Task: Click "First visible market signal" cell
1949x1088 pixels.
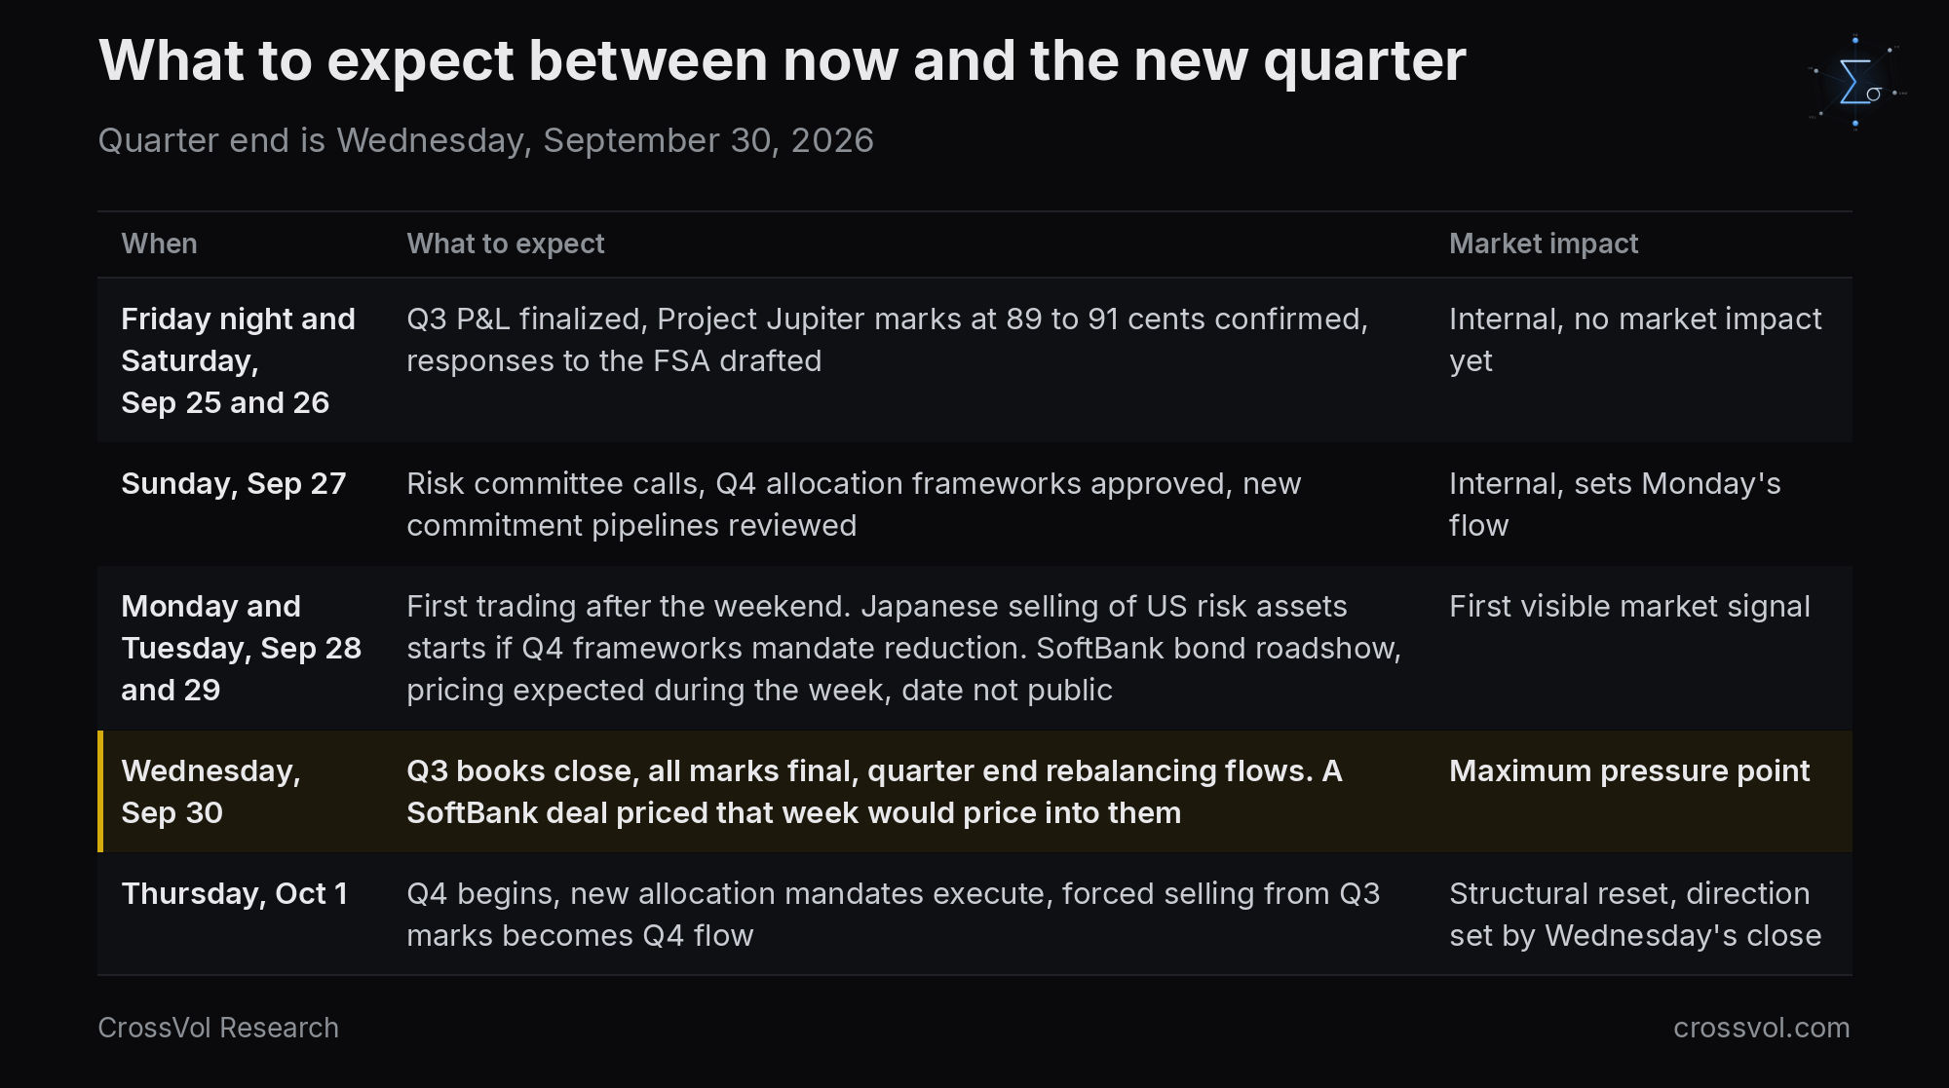Action: pyautogui.click(x=1629, y=607)
